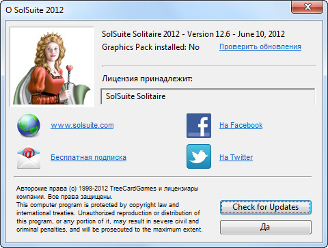The image size is (328, 248).
Task: Open the На Twitter link
Action: (236, 157)
